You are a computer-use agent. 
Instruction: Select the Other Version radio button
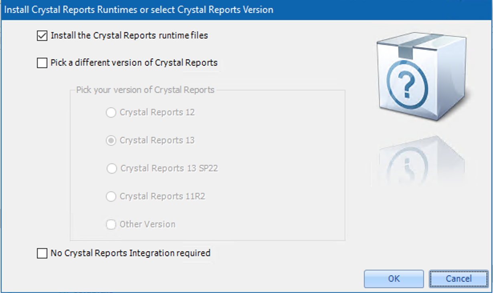pos(111,225)
